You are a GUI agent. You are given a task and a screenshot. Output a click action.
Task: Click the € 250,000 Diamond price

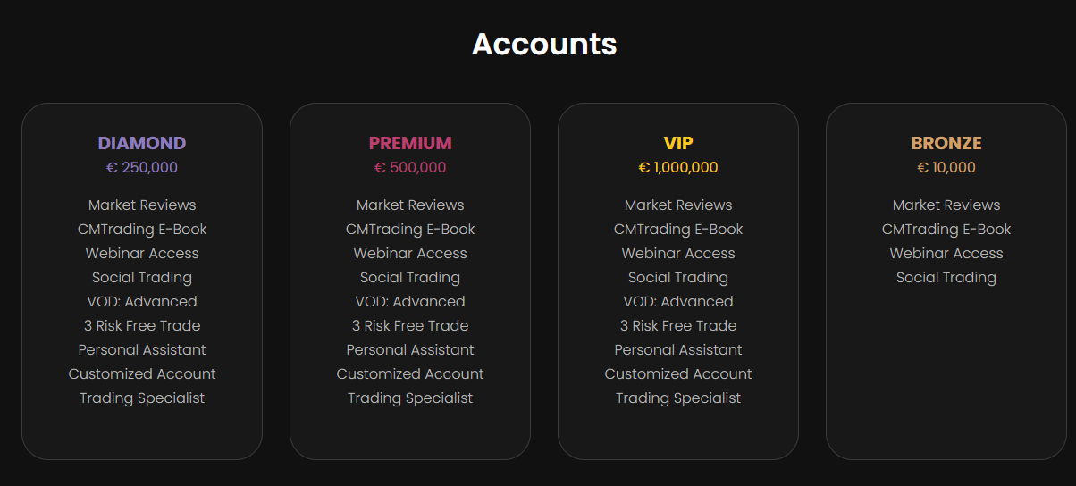click(142, 167)
